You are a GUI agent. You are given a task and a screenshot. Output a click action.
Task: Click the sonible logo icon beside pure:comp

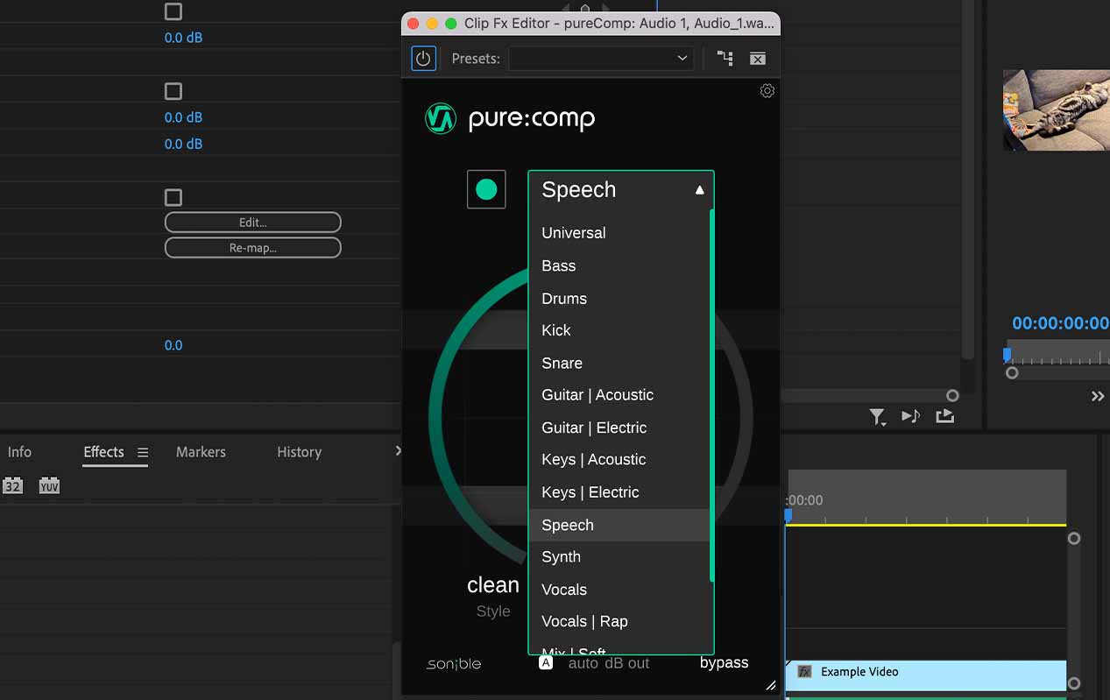click(x=441, y=118)
